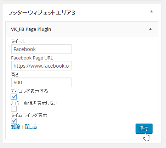The width and height of the screenshot is (166, 148).
Task: Focus the Facebook Page URL input field
Action: click(x=41, y=66)
